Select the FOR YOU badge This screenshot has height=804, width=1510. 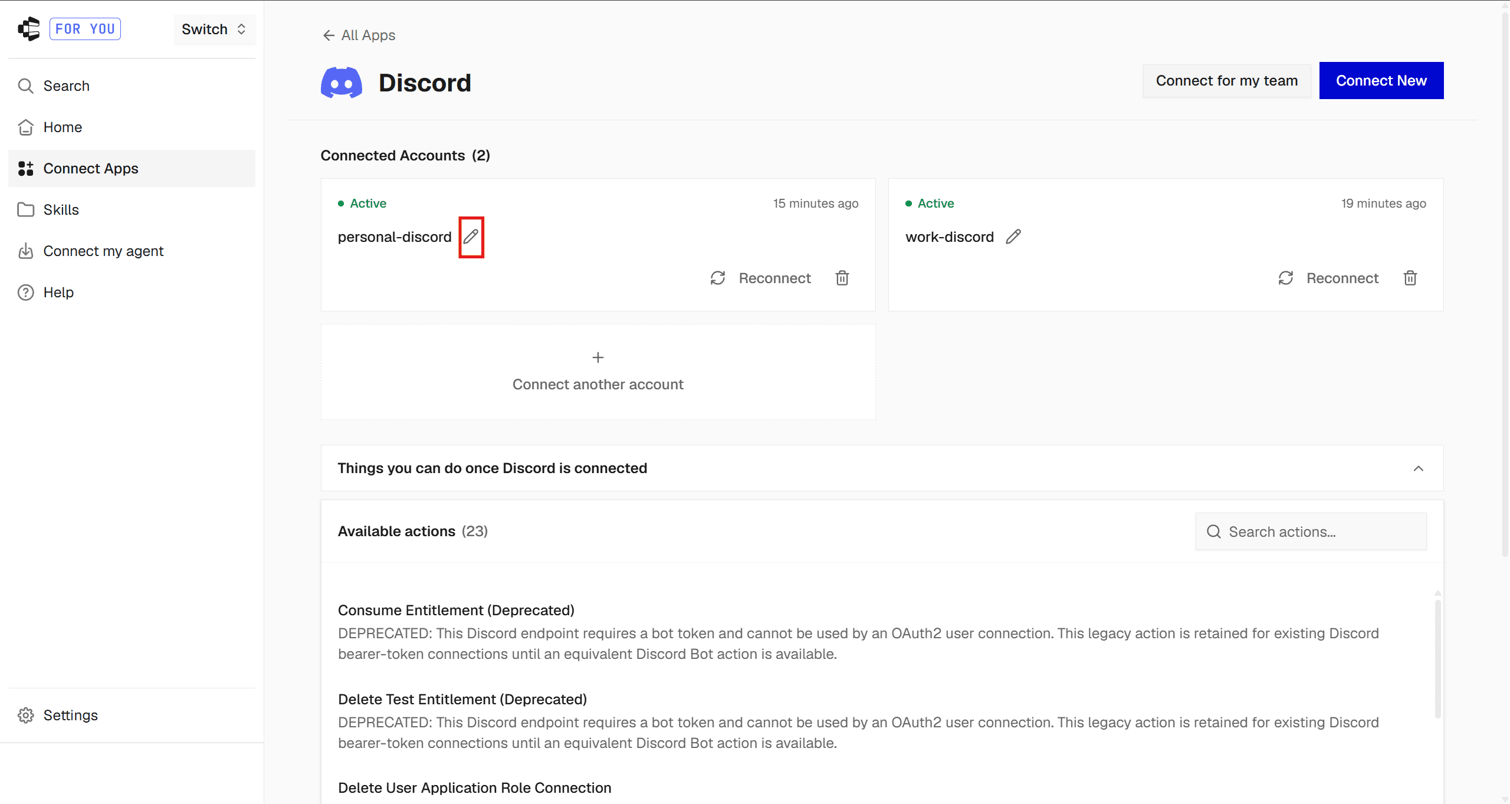[x=86, y=29]
